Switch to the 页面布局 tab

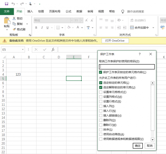tap(55, 12)
